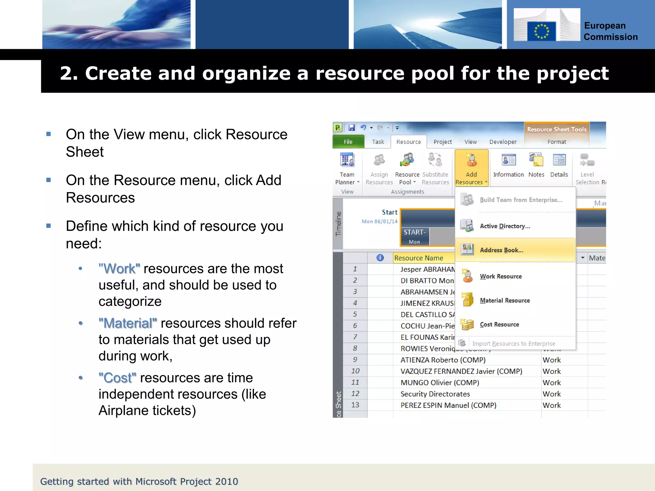Open the Developer ribbon tab
The width and height of the screenshot is (655, 491).
(x=503, y=142)
